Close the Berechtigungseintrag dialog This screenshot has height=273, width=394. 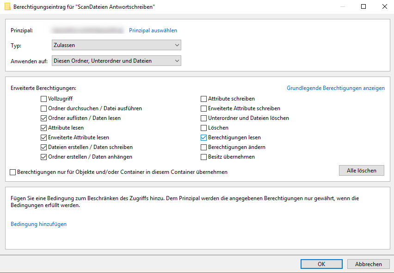coord(384,6)
